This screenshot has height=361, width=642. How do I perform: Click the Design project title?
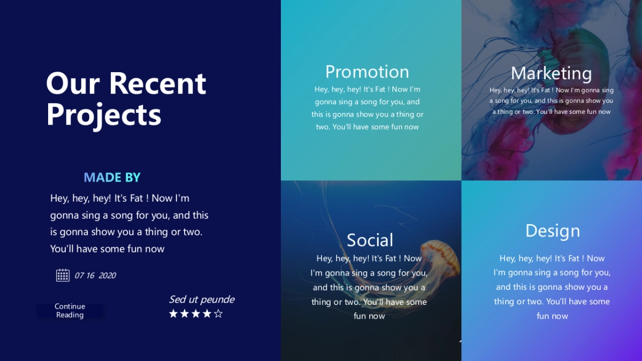552,231
